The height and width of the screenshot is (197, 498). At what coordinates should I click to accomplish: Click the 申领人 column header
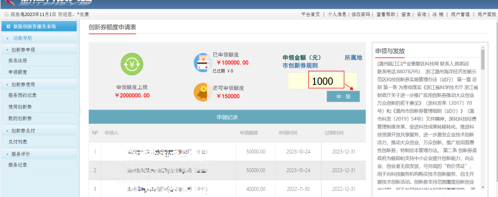click(112, 133)
